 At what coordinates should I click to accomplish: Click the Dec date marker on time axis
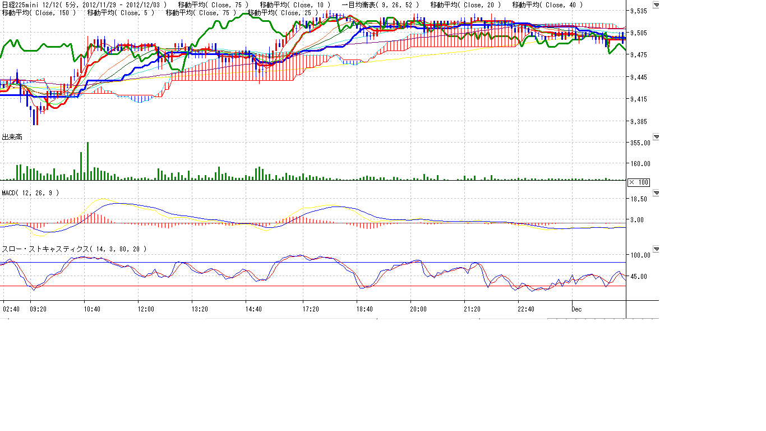point(577,309)
